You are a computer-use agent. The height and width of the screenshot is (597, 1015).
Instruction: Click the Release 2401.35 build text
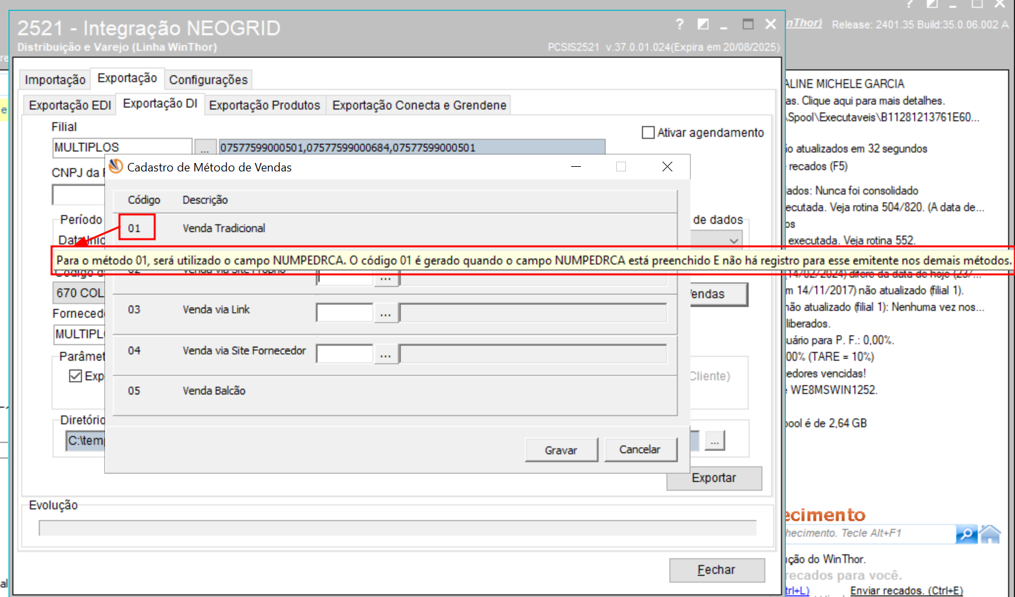pos(920,25)
